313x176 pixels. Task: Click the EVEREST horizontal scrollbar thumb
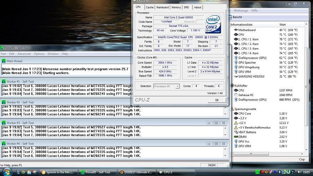tap(251, 154)
